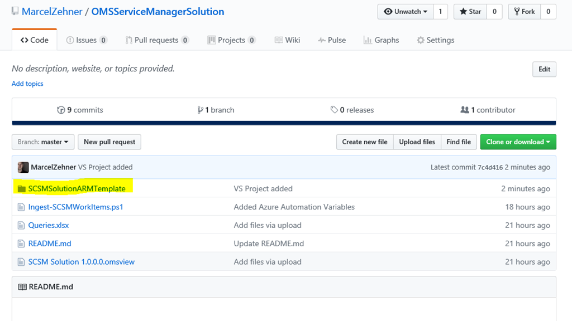Expand the Branch: master selector
The image size is (572, 321).
coord(43,142)
